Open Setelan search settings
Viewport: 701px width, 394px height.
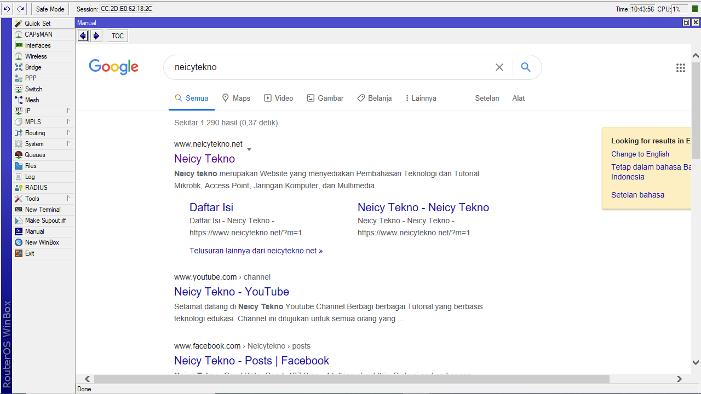[x=487, y=98]
